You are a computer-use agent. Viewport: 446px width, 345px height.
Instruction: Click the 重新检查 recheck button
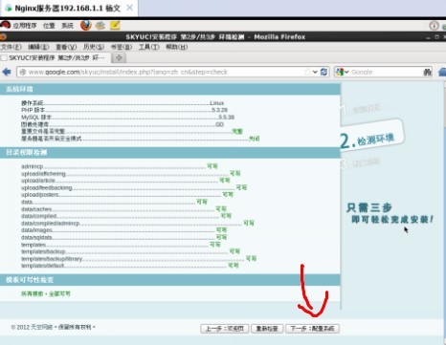(267, 329)
